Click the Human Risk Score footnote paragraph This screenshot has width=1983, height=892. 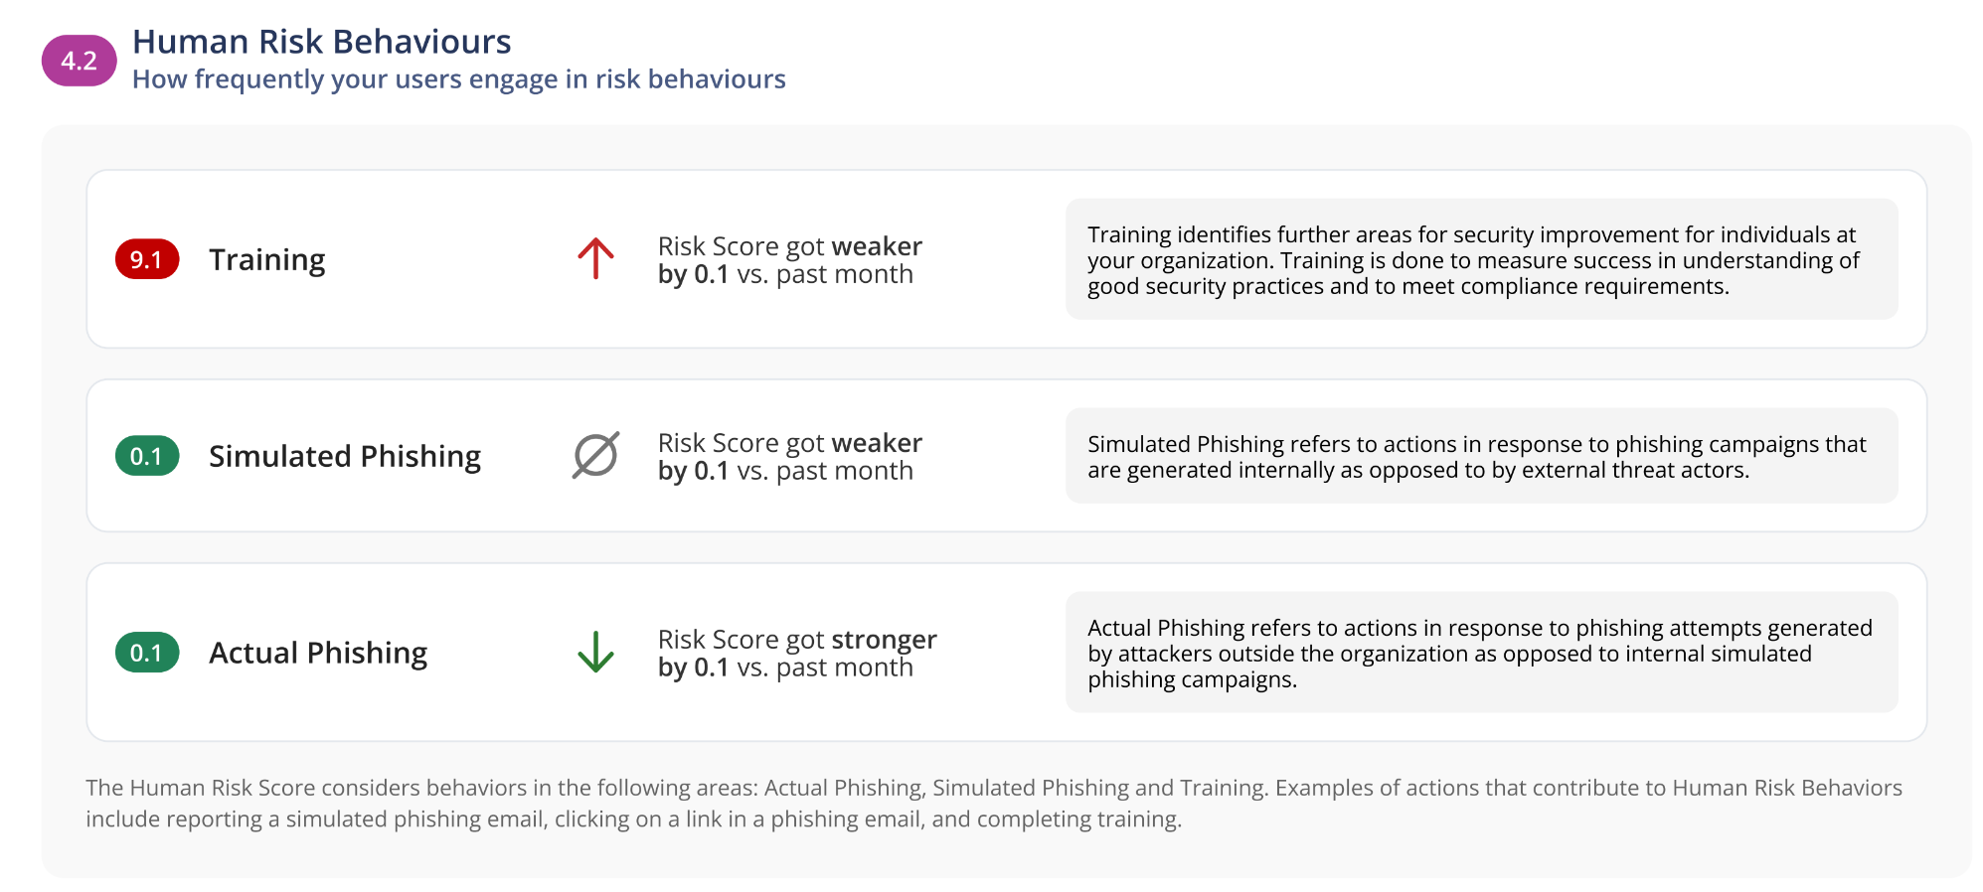click(993, 804)
